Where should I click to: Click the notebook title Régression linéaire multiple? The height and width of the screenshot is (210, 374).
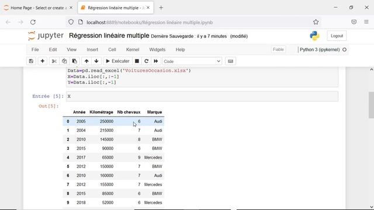[x=109, y=36]
